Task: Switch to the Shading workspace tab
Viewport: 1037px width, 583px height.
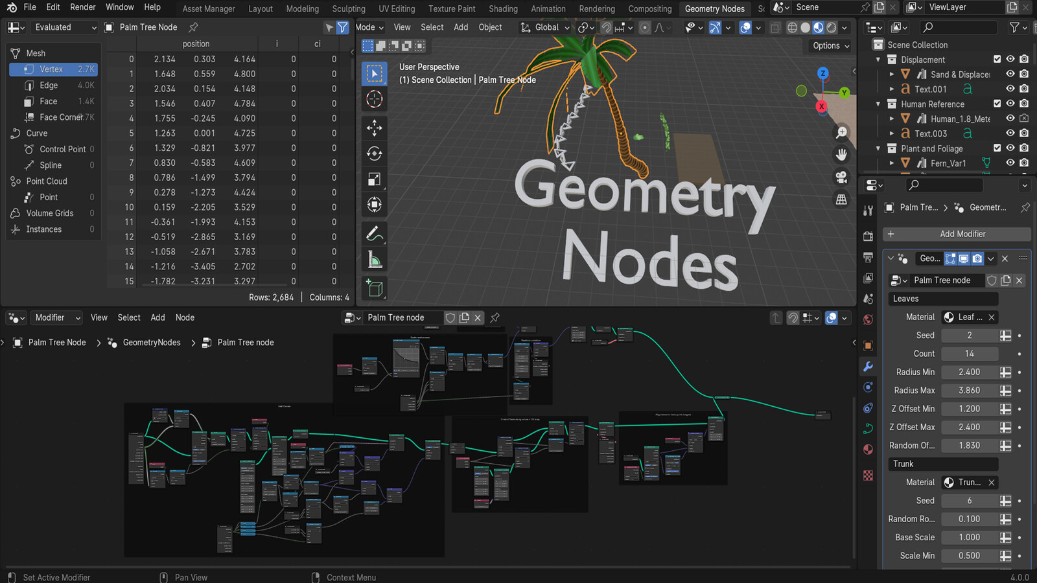Action: pos(503,8)
